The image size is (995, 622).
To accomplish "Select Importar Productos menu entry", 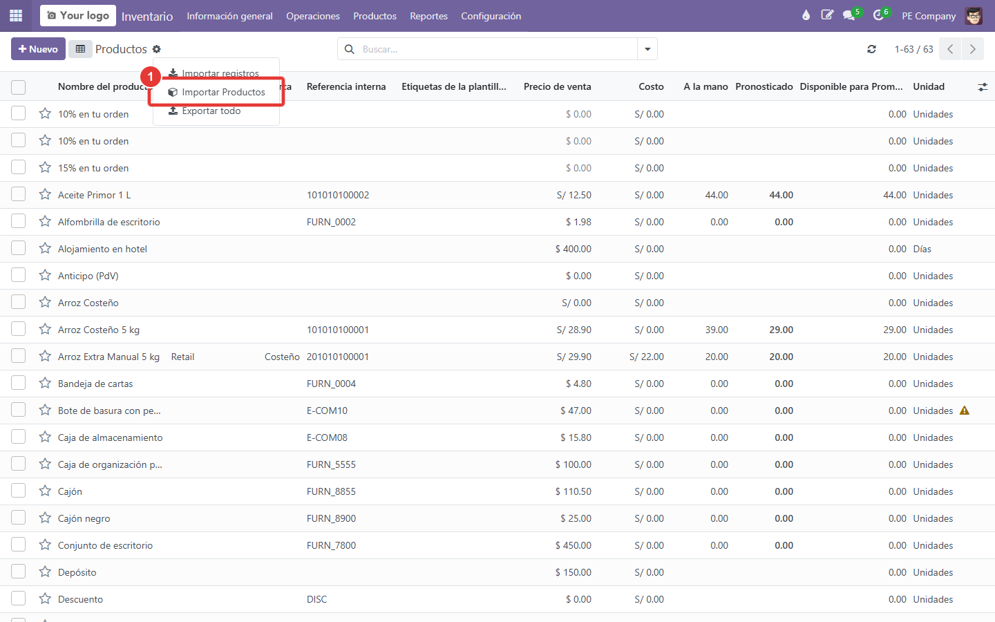I will pos(216,92).
